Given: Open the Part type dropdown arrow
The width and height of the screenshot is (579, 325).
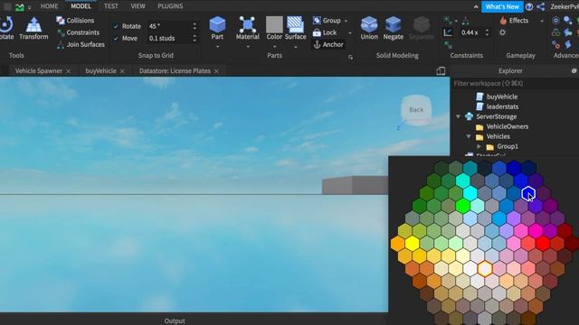Looking at the screenshot, I should 217,47.
